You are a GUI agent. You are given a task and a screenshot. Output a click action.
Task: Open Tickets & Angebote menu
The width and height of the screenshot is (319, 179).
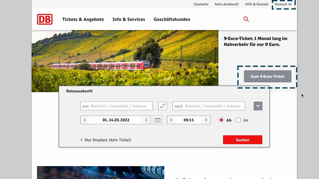pos(83,19)
